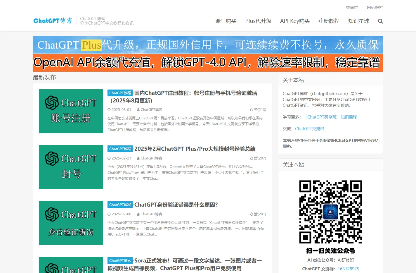Click author icon in the 2025-02-08 post
The height and width of the screenshot is (273, 416).
point(138,214)
